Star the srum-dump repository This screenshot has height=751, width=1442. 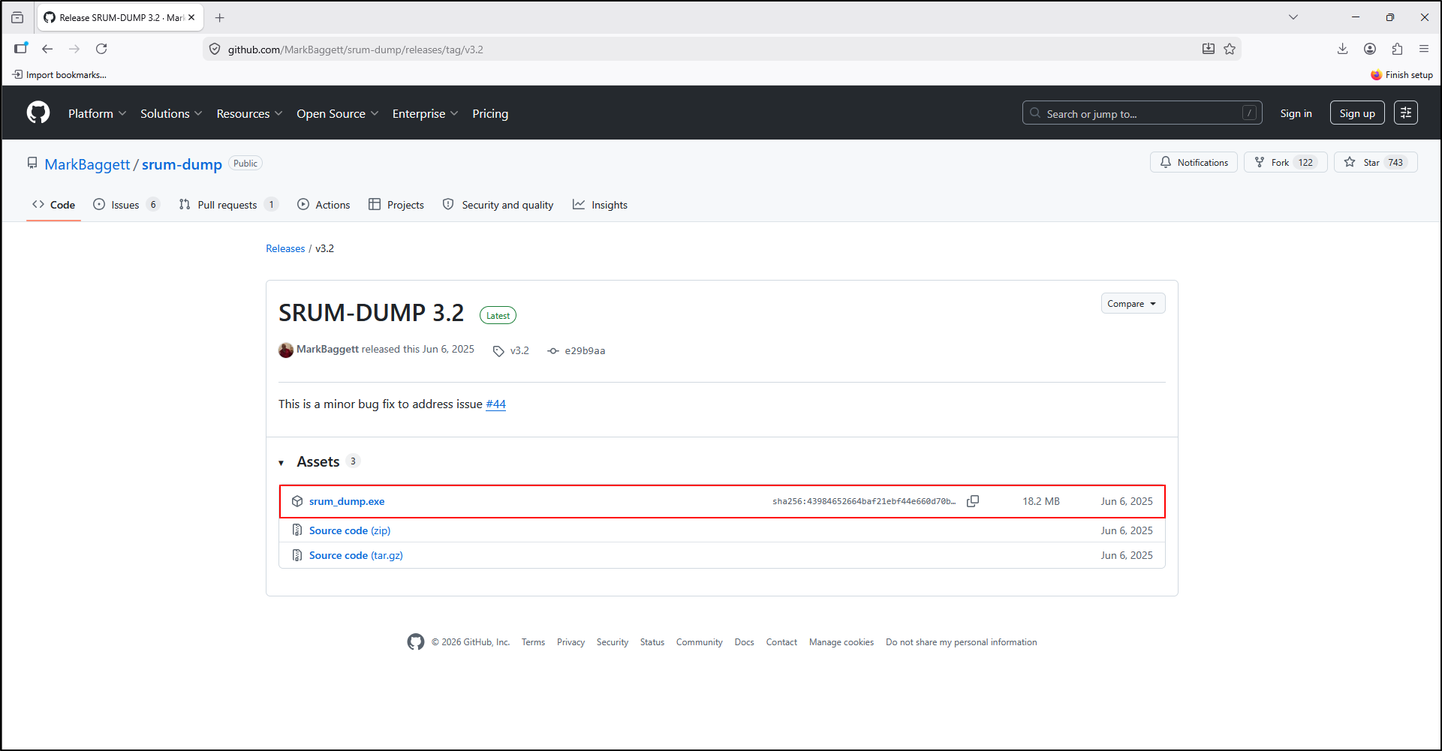pos(1375,163)
